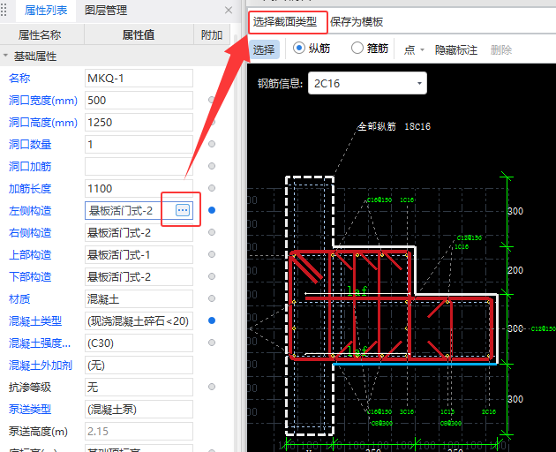Screen dimensions: 556x452
Task: Click 混凝土类型 value field
Action: (x=139, y=320)
